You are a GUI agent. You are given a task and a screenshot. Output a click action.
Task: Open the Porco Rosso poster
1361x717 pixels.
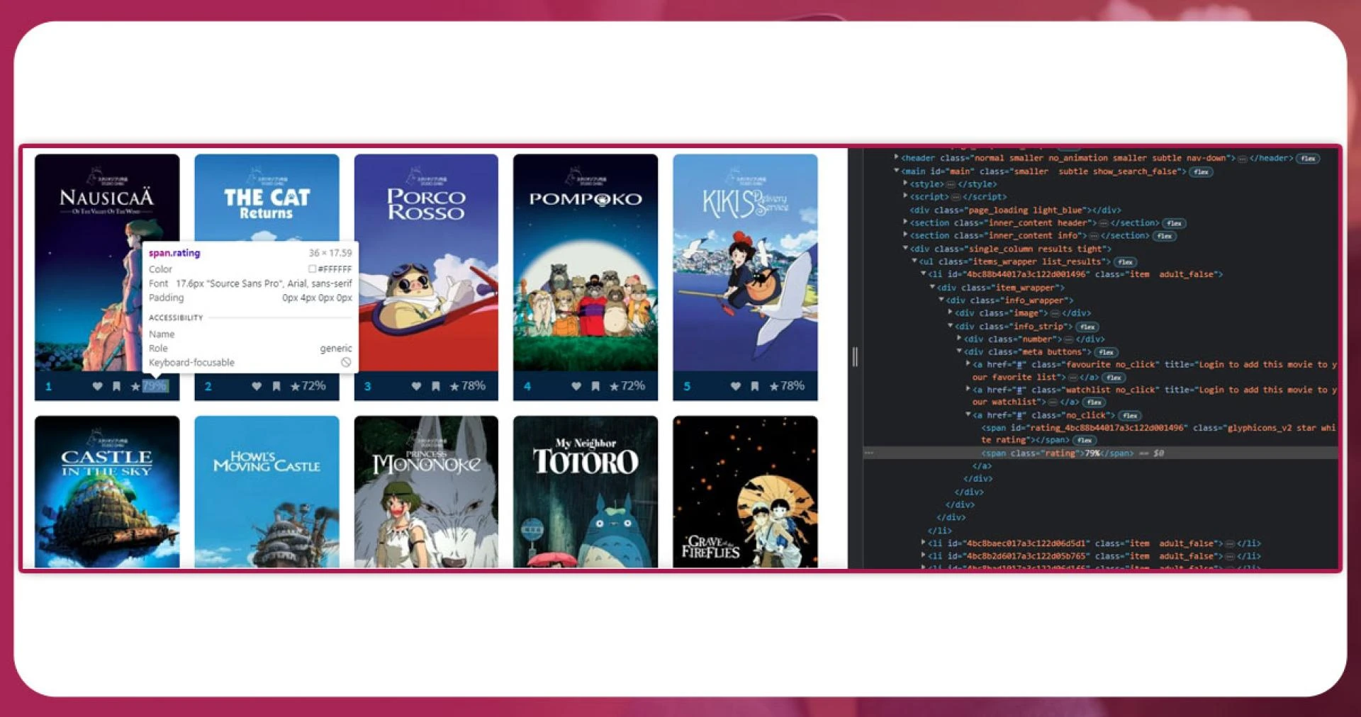(x=426, y=262)
